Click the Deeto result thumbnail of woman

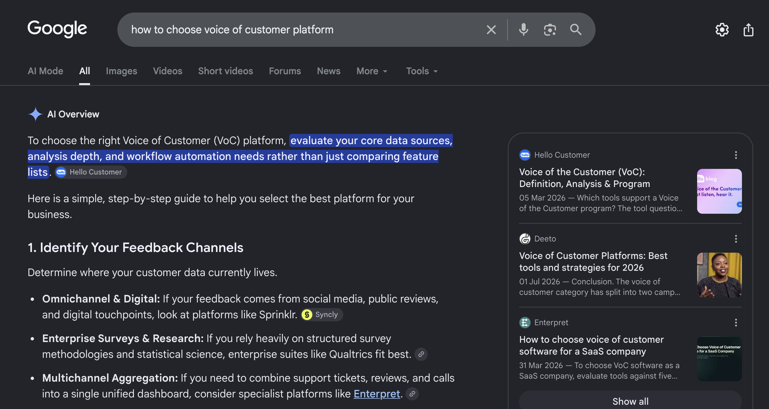point(719,275)
